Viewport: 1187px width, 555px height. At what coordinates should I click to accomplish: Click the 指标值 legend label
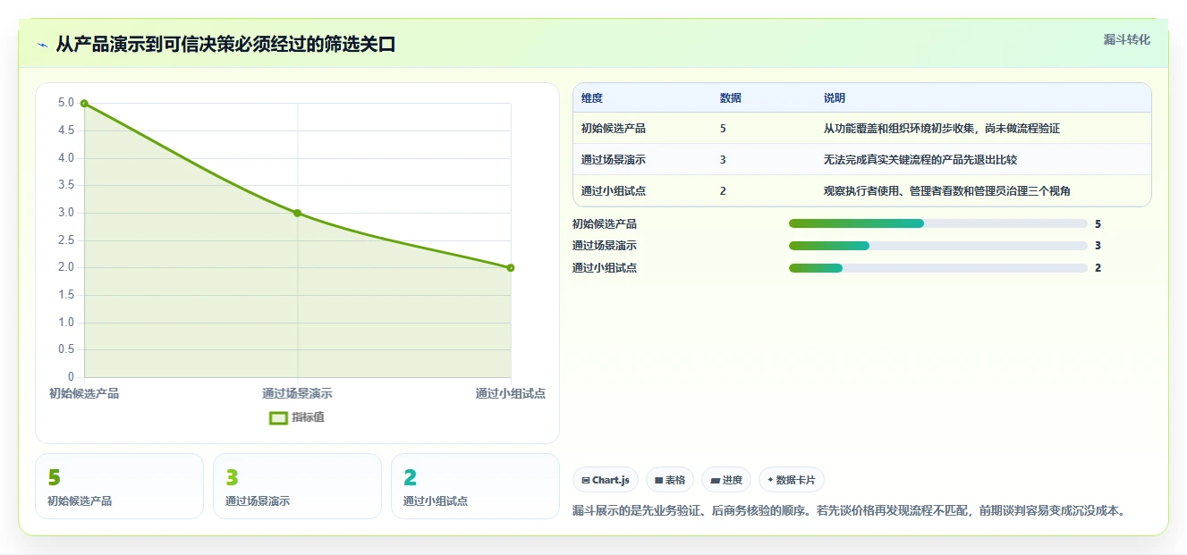tap(308, 417)
